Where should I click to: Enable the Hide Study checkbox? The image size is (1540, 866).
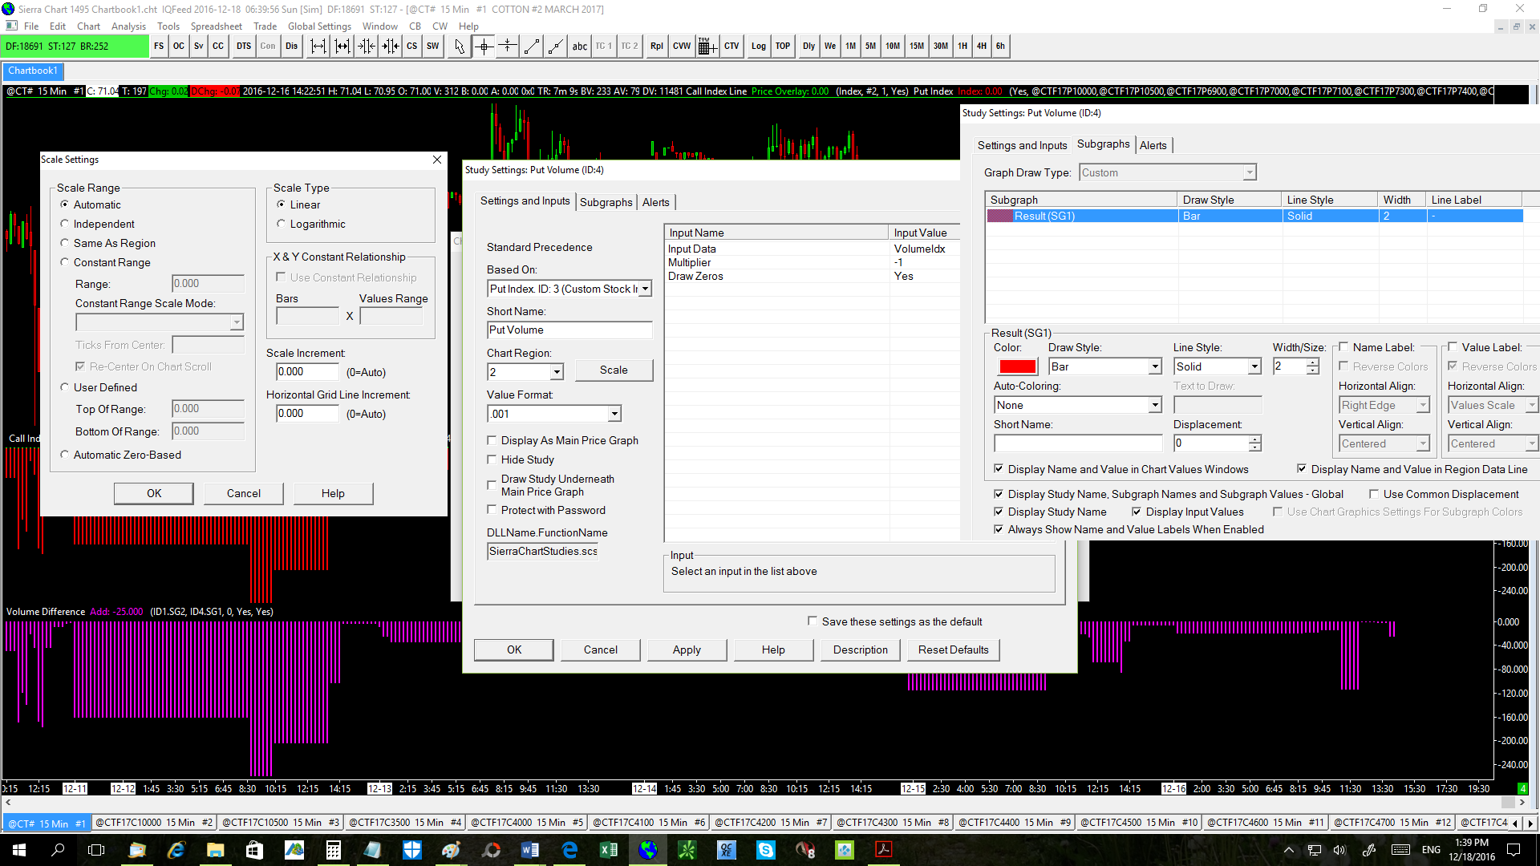point(492,459)
